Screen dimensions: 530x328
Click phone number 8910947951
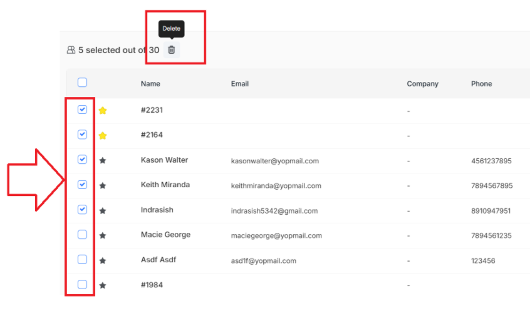491,211
